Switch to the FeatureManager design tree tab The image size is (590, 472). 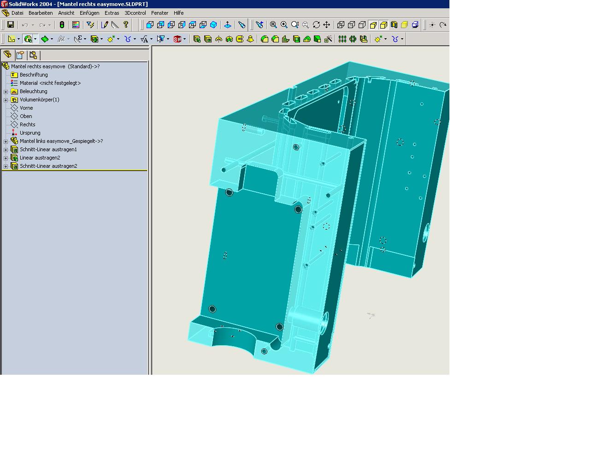8,55
